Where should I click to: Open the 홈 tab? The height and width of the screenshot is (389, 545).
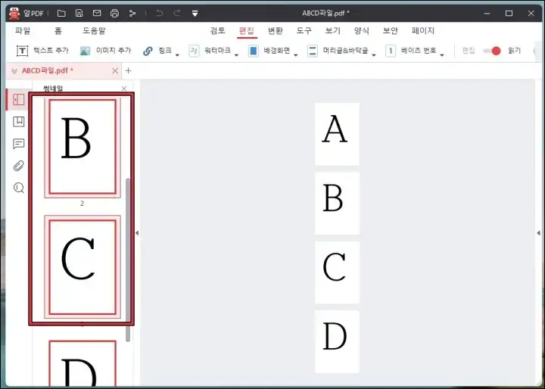pyautogui.click(x=58, y=30)
